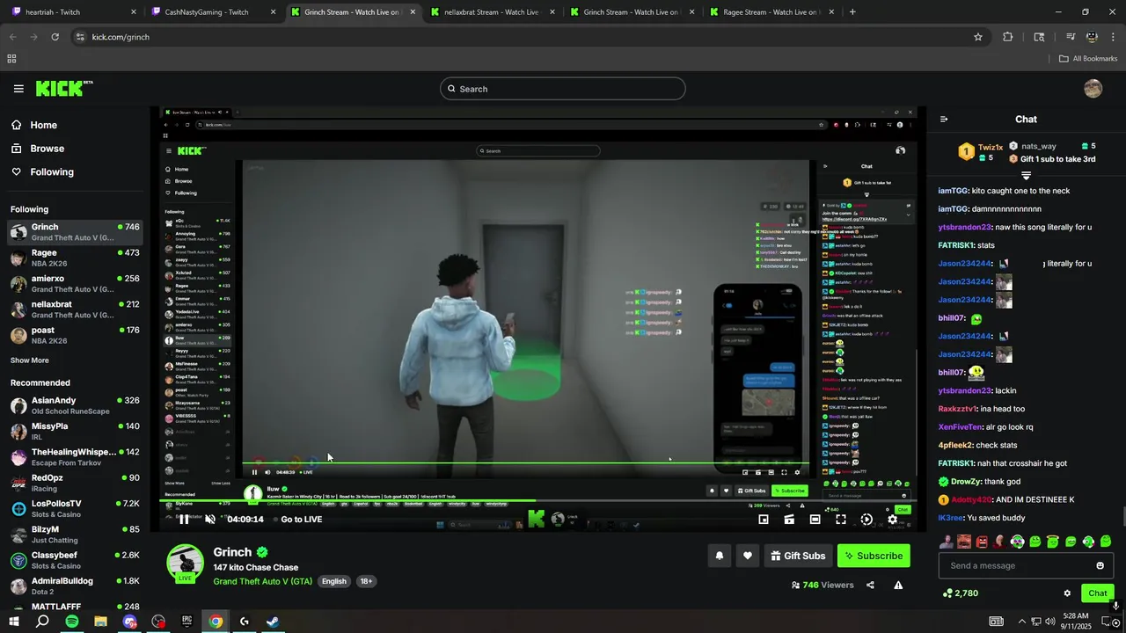Open Steam from the taskbar

coord(273,622)
